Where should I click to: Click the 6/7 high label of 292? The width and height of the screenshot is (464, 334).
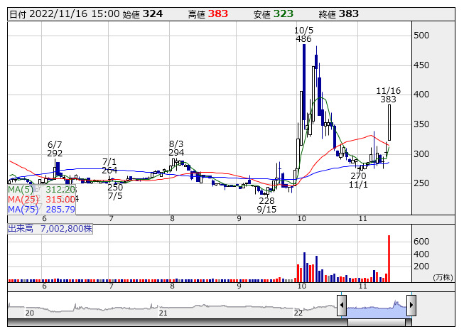coord(55,149)
